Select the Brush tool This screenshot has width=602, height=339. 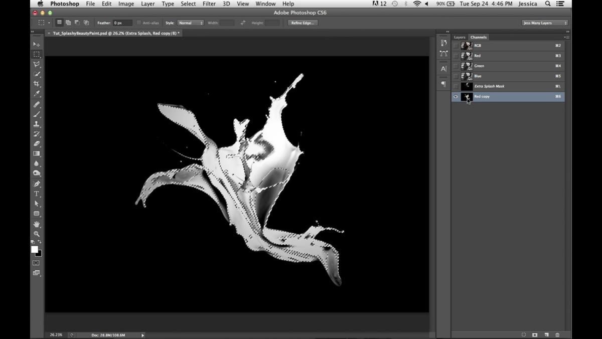[37, 114]
